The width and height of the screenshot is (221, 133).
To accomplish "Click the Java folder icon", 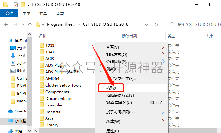I will click(x=42, y=118).
